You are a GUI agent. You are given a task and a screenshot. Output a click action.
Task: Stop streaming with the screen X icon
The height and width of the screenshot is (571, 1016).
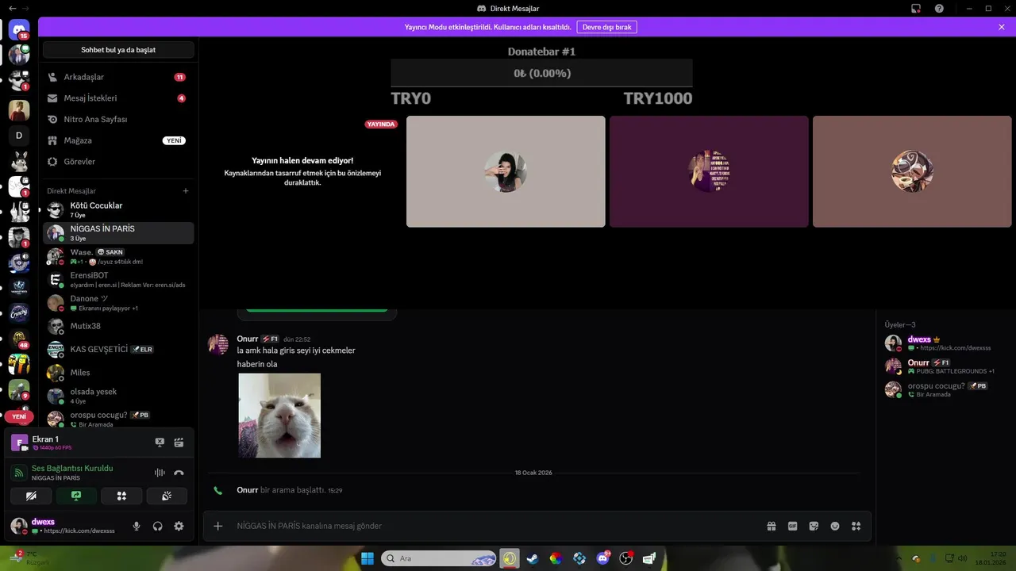[160, 443]
